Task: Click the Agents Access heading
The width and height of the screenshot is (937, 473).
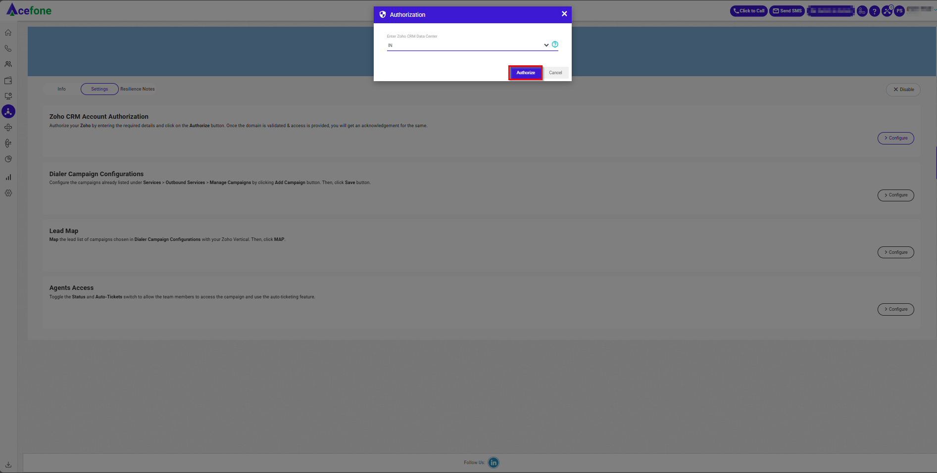Action: (71, 288)
